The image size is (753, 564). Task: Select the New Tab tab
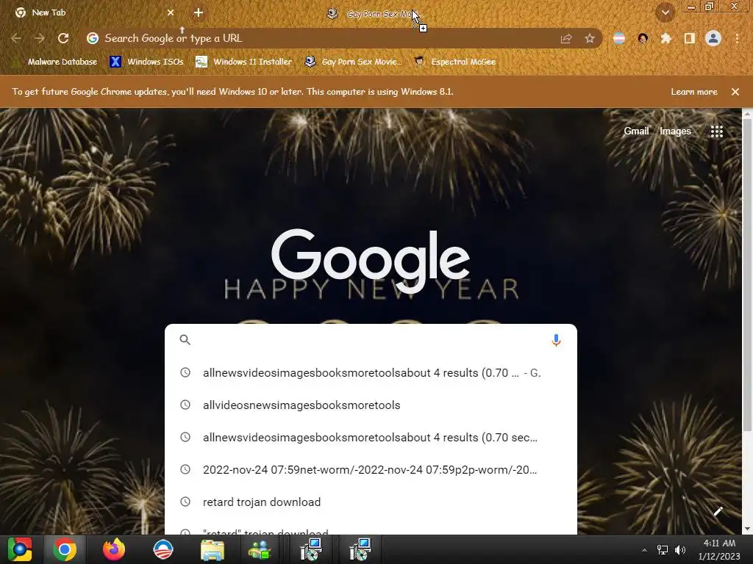tap(94, 12)
